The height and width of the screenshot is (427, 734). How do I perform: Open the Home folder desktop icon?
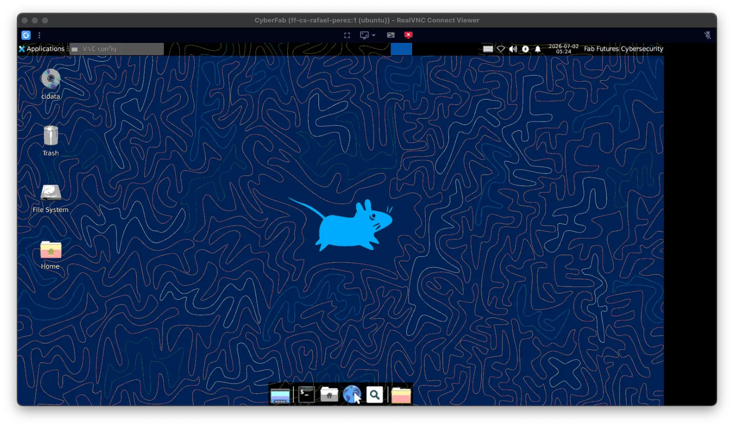[x=51, y=250]
